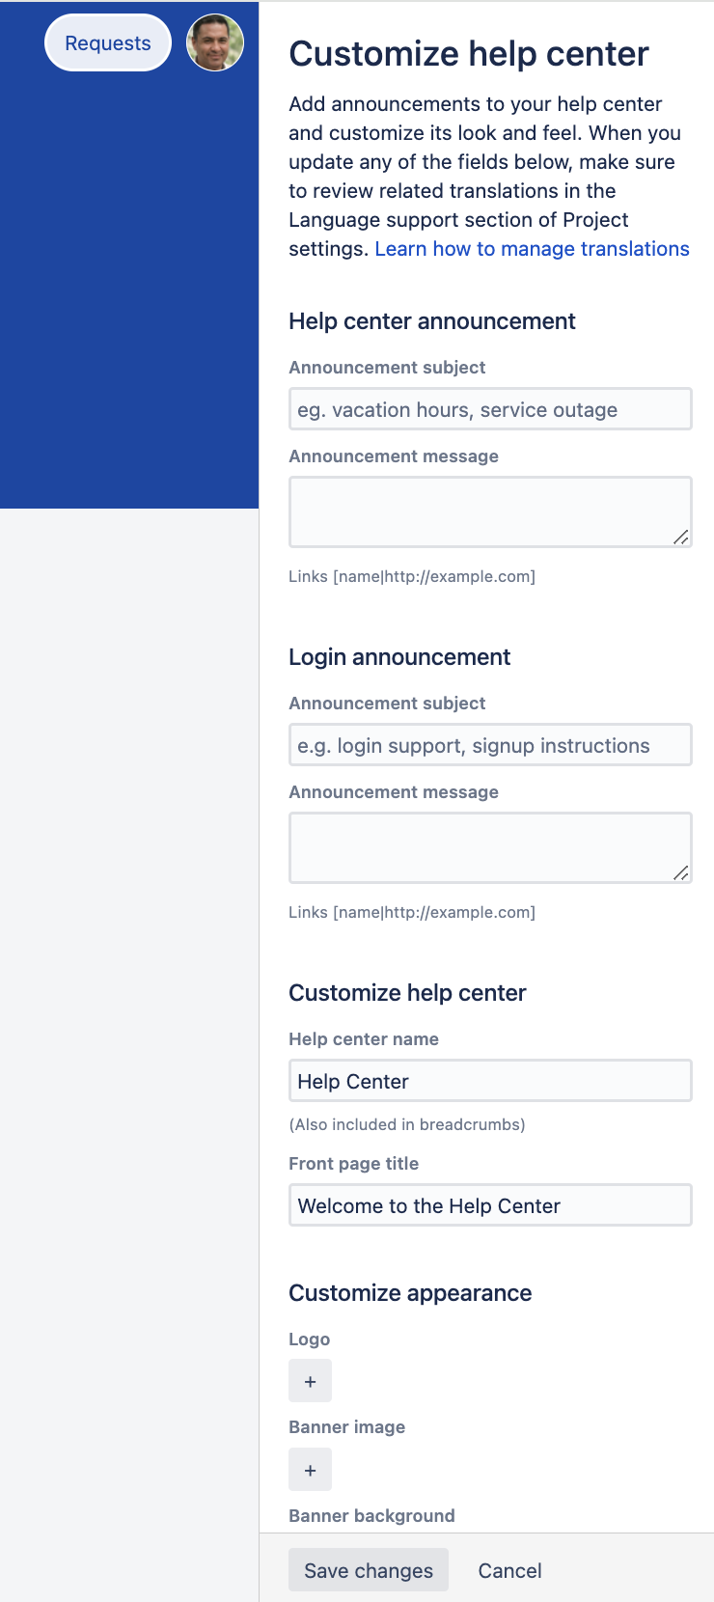The width and height of the screenshot is (714, 1602).
Task: Cancel the help center customization
Action: [509, 1570]
